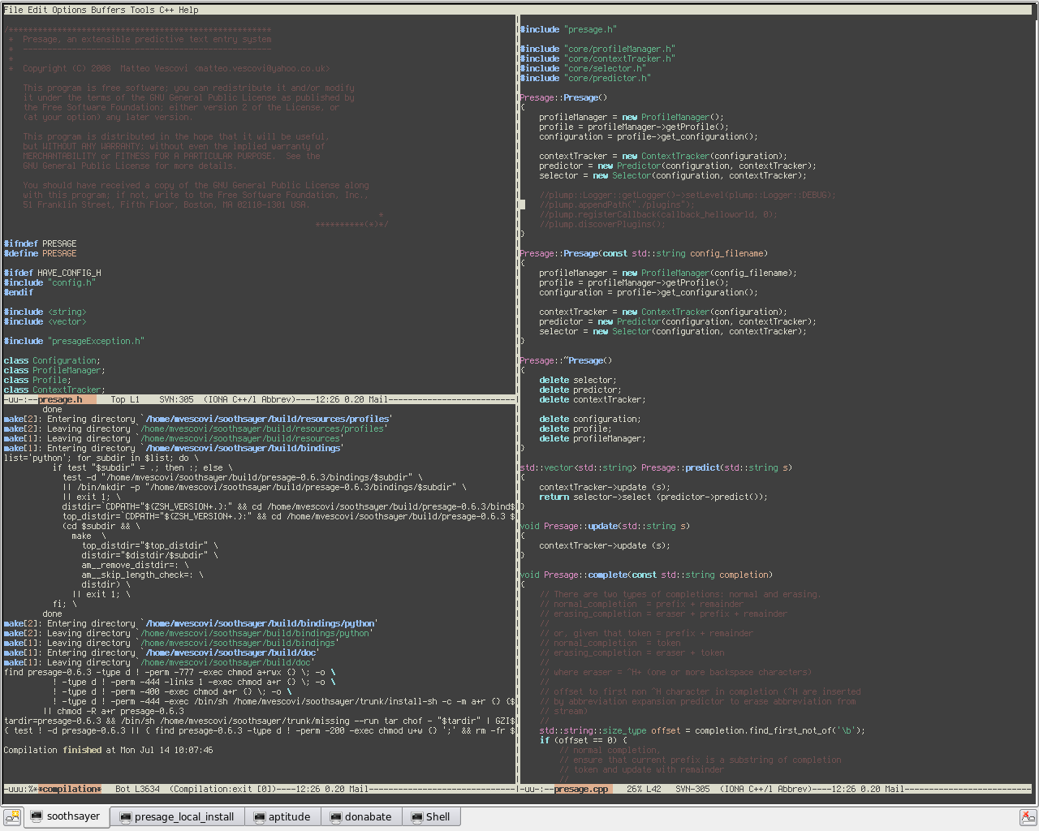Click the '#include "core/selector.h"' line
The height and width of the screenshot is (831, 1039).
point(583,68)
